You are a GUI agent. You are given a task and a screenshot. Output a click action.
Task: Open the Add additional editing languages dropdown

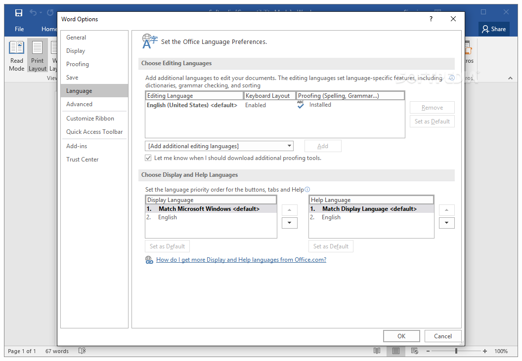click(219, 146)
